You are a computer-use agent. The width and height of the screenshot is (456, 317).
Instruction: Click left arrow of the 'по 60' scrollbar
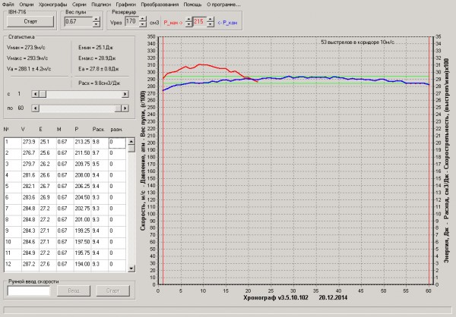tap(35, 108)
